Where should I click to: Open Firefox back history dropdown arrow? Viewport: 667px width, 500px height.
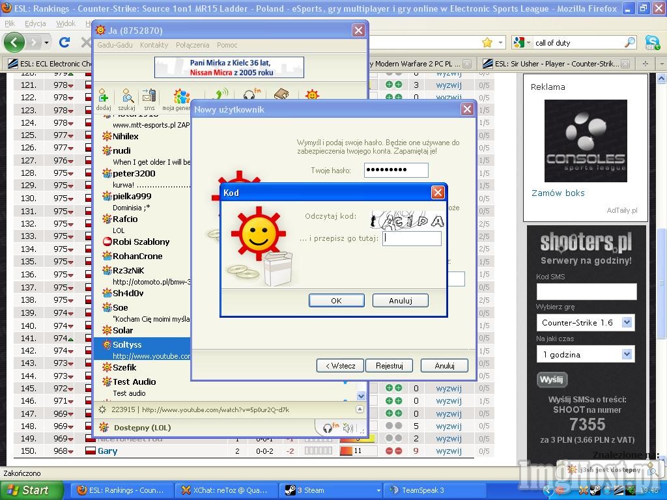(x=46, y=42)
